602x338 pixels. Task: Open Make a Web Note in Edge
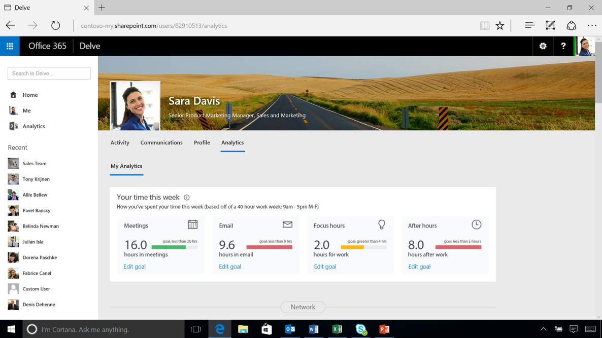[x=550, y=25]
